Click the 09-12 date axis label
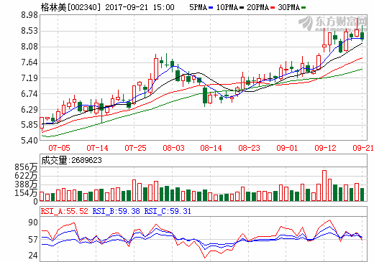374x262 pixels. click(x=325, y=148)
